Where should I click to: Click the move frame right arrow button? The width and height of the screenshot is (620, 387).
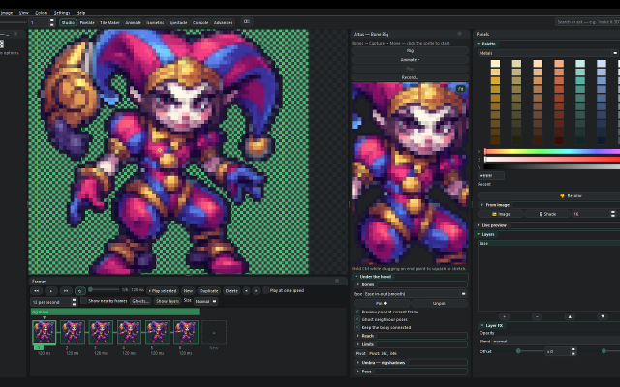click(x=256, y=291)
